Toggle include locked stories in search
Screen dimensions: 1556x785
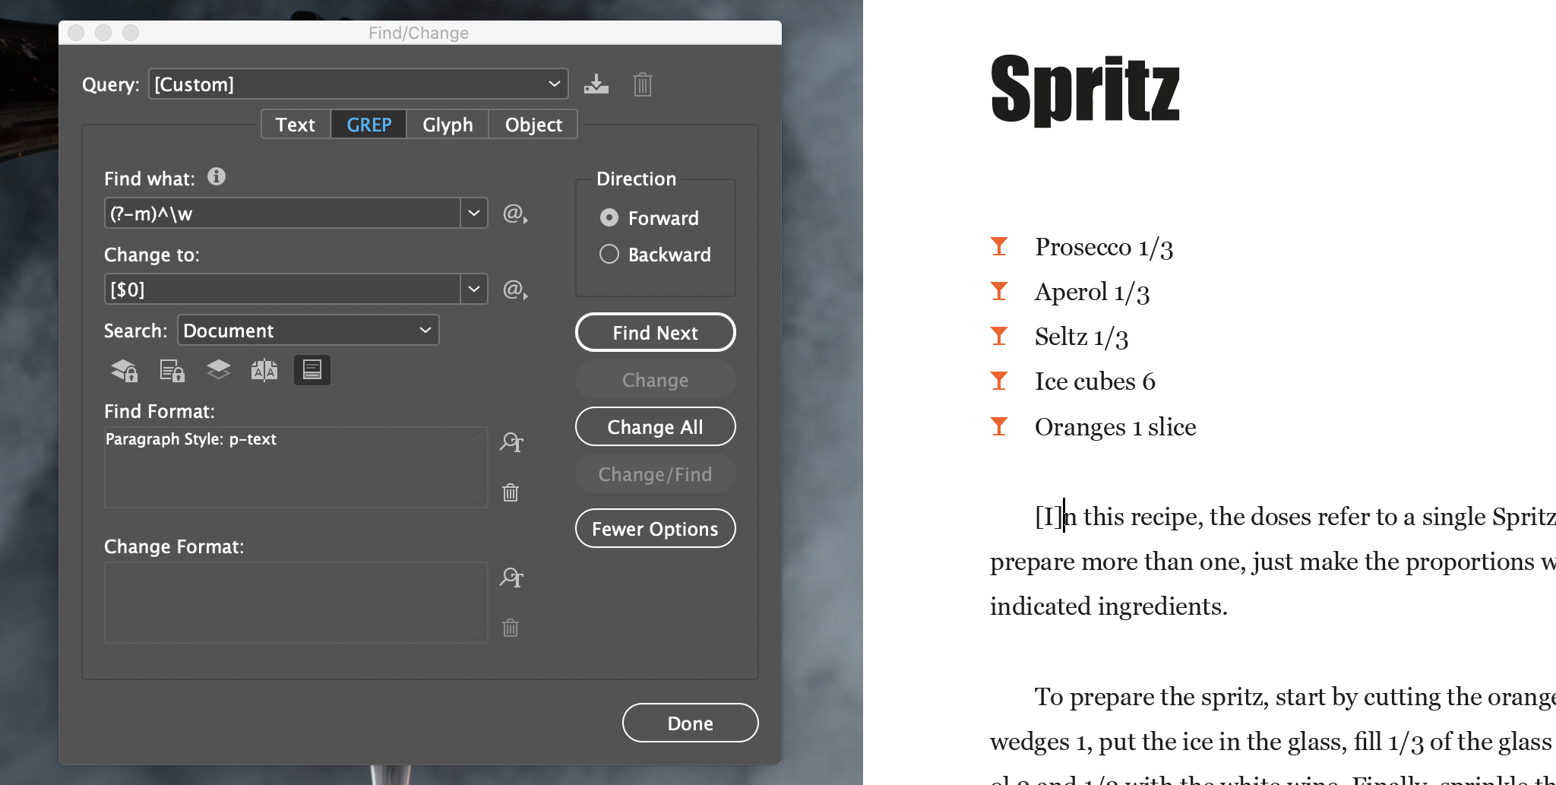171,370
